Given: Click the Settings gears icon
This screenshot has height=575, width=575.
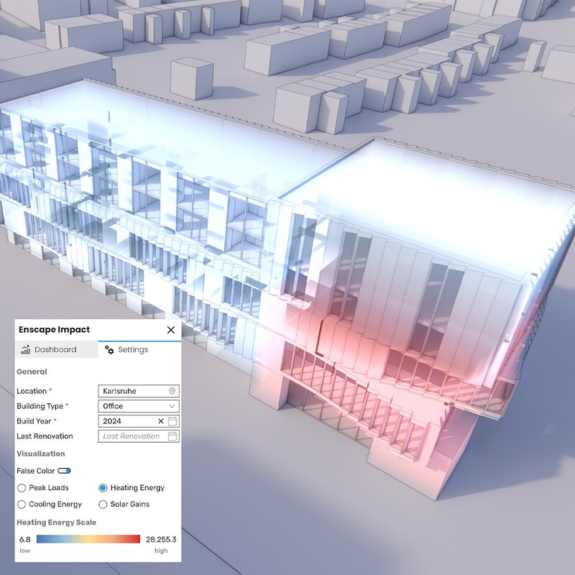Looking at the screenshot, I should (x=109, y=350).
